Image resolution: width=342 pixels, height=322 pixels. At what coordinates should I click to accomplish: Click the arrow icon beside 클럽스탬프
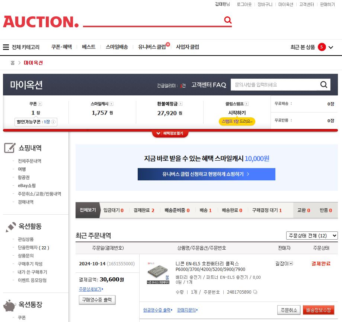(x=246, y=104)
